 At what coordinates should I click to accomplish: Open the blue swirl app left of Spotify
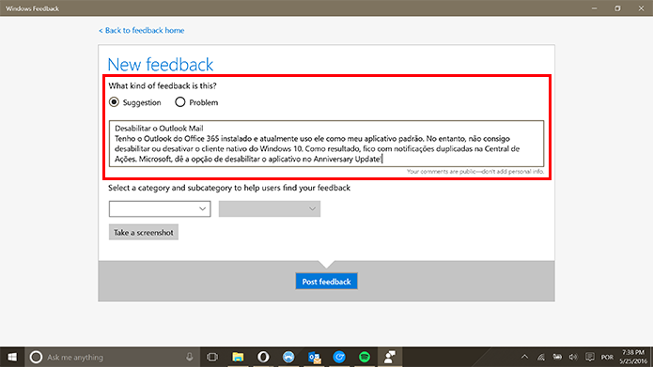click(x=339, y=357)
